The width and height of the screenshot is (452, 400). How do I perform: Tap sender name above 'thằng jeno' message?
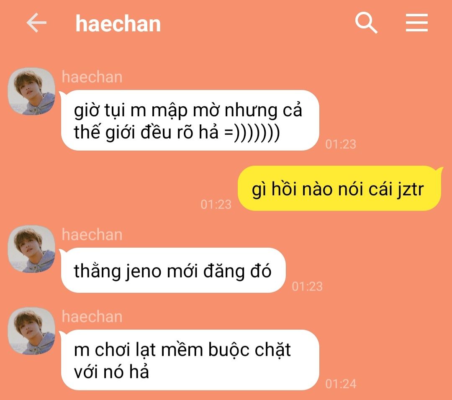coord(92,235)
